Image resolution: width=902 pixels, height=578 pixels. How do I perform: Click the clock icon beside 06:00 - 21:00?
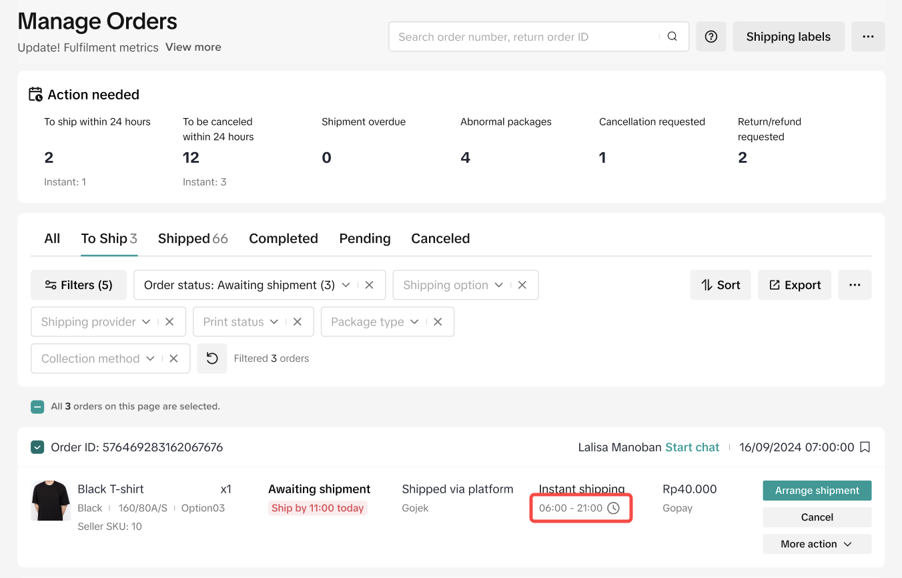tap(613, 508)
